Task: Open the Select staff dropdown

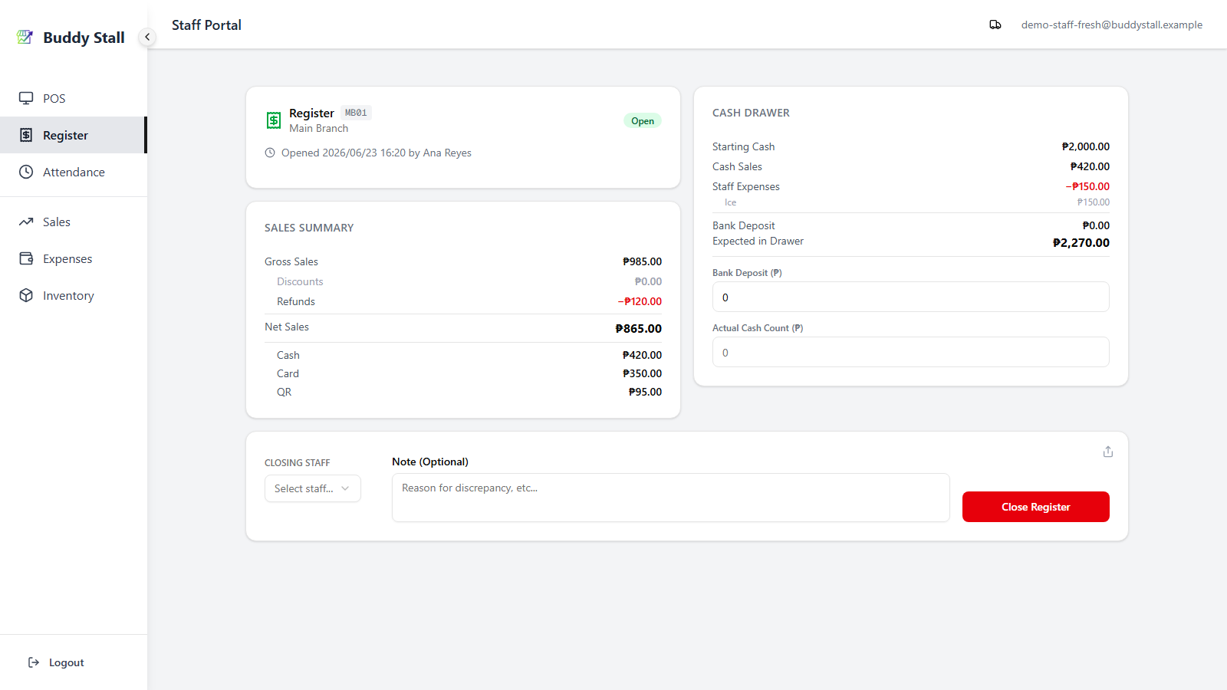Action: coord(313,488)
